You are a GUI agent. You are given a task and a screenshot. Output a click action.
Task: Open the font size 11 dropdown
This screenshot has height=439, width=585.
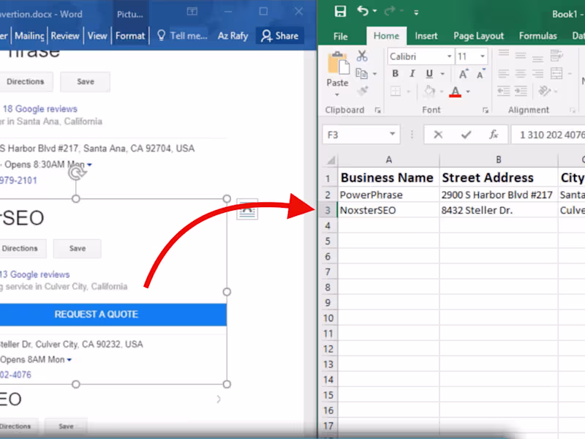click(x=483, y=56)
